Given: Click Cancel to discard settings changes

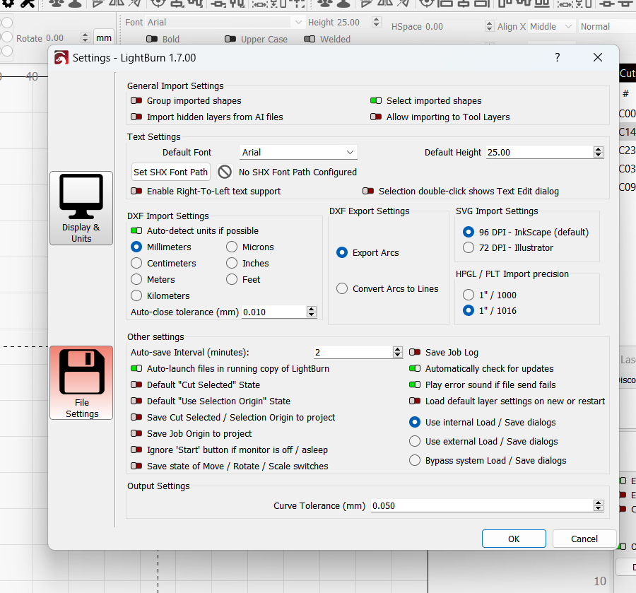Looking at the screenshot, I should (x=584, y=539).
